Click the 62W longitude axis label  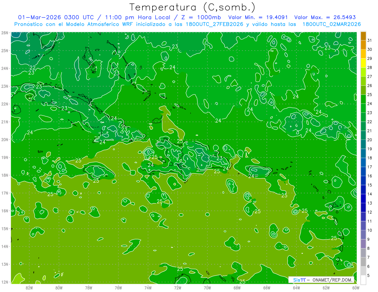point(326,288)
